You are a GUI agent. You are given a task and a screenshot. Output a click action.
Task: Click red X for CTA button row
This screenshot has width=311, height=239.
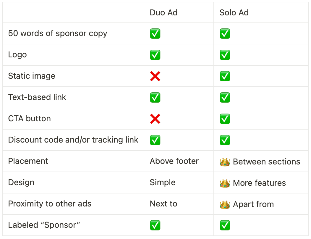tap(155, 119)
